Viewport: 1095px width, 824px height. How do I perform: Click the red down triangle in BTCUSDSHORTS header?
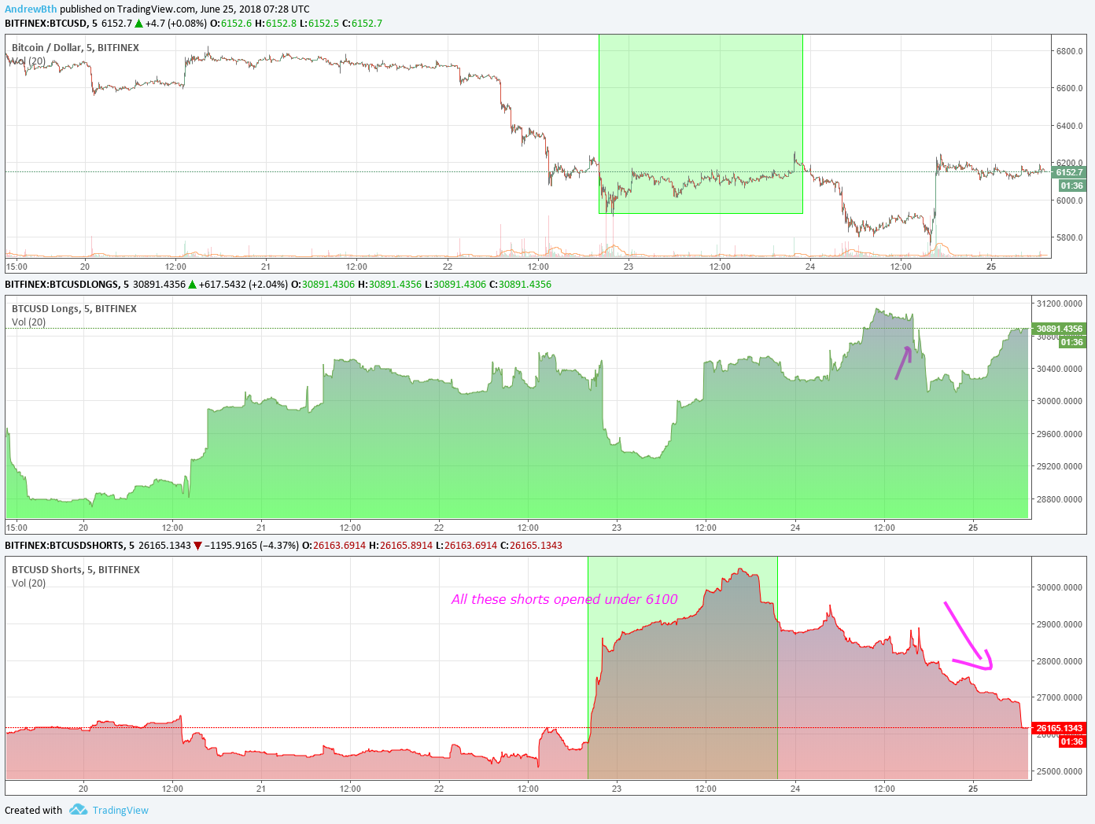click(x=197, y=545)
